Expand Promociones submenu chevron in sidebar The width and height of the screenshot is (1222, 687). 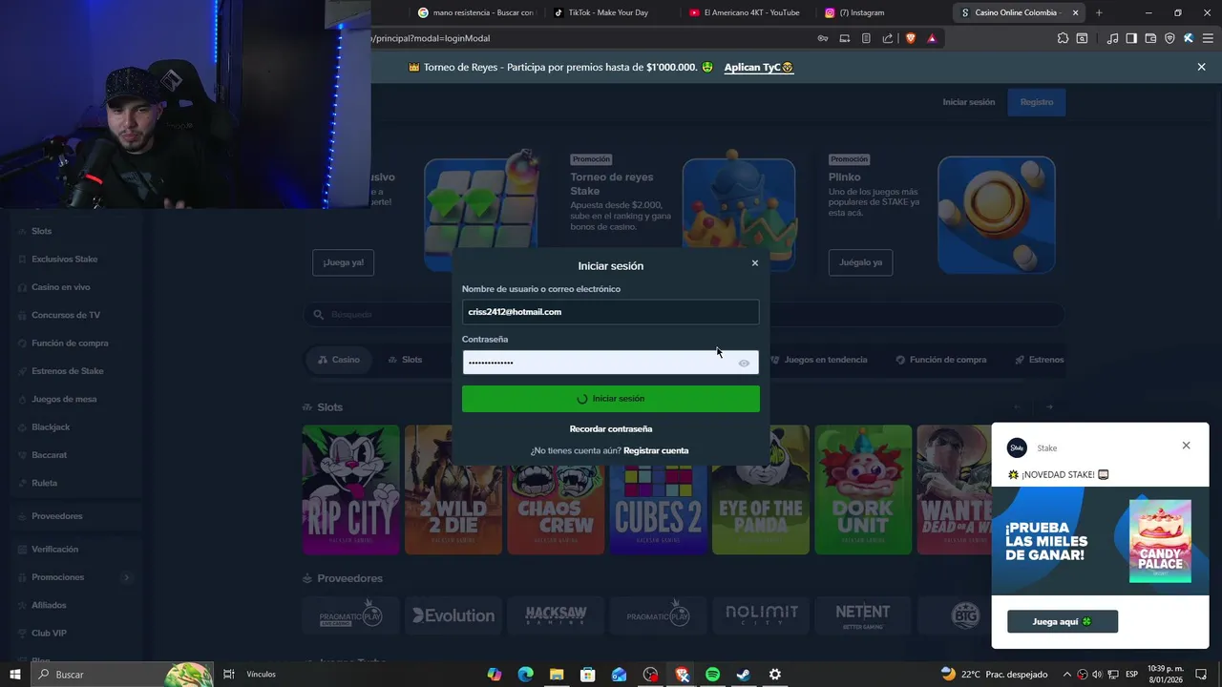point(126,577)
